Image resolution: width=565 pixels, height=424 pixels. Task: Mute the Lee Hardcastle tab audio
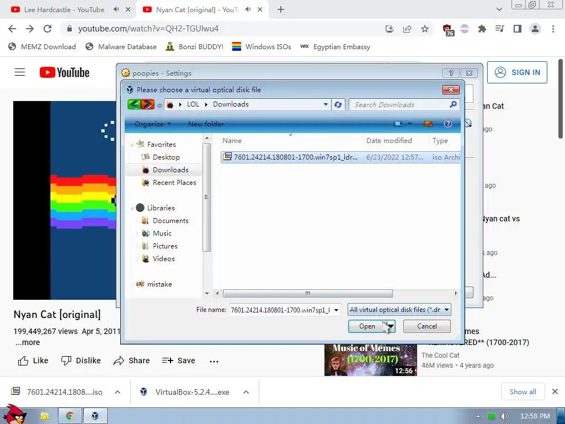tap(116, 9)
